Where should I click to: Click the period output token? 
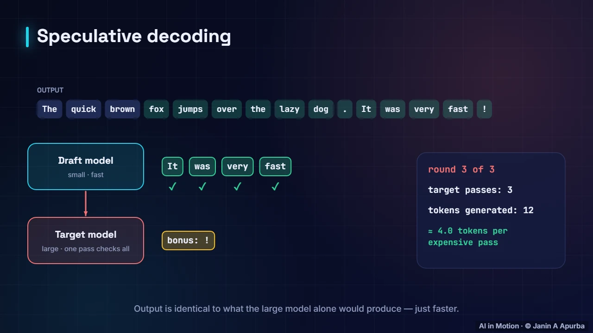tap(345, 109)
